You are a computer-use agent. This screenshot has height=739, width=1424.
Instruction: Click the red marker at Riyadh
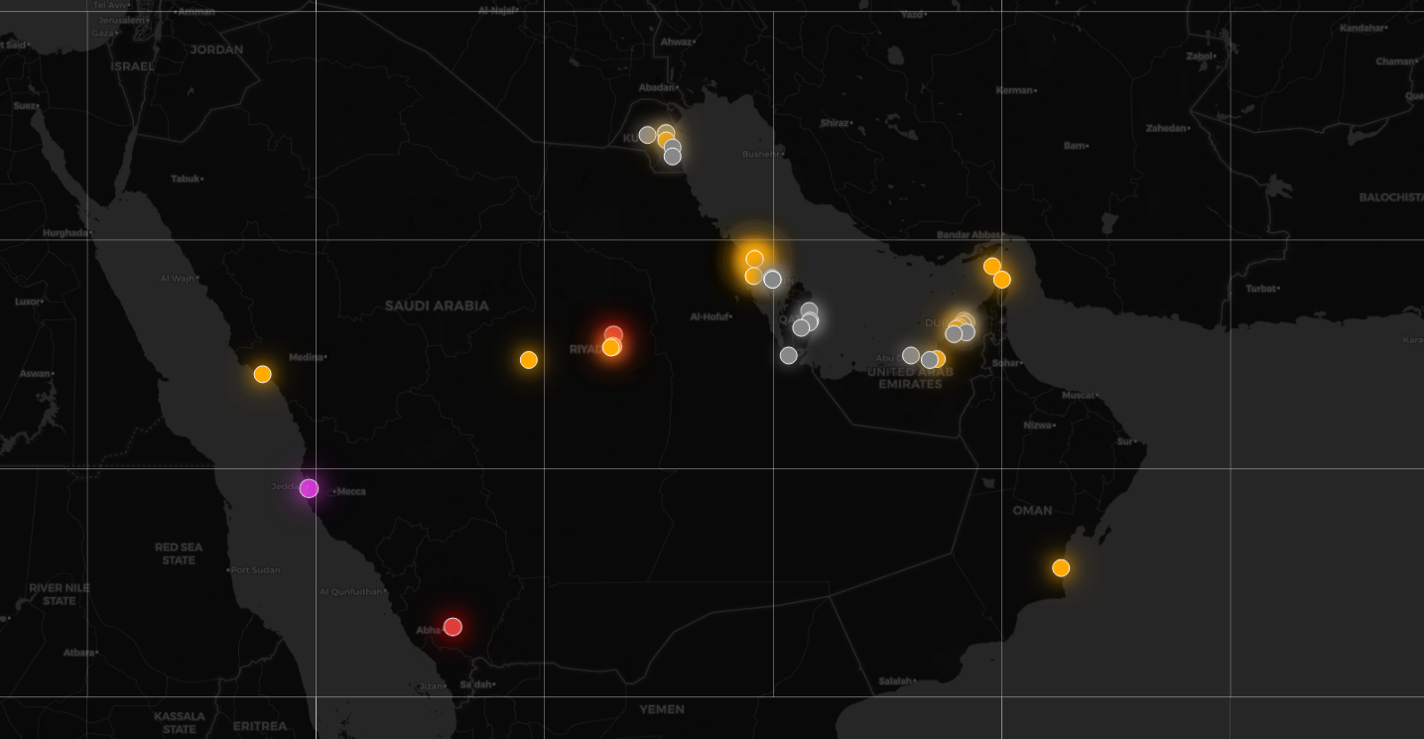613,334
